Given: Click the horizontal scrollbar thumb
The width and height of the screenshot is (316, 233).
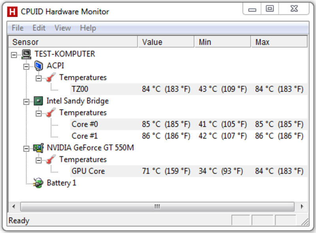Looking at the screenshot, I should [157, 206].
